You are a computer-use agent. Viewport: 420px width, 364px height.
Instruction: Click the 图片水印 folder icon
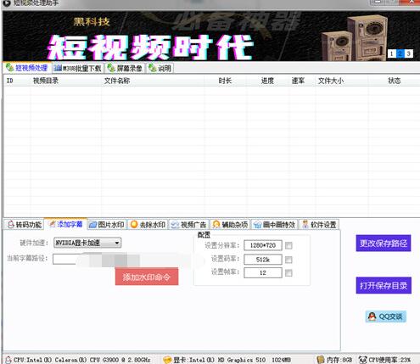pos(92,225)
